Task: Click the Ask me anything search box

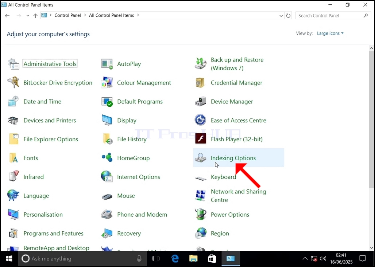Action: click(x=82, y=258)
